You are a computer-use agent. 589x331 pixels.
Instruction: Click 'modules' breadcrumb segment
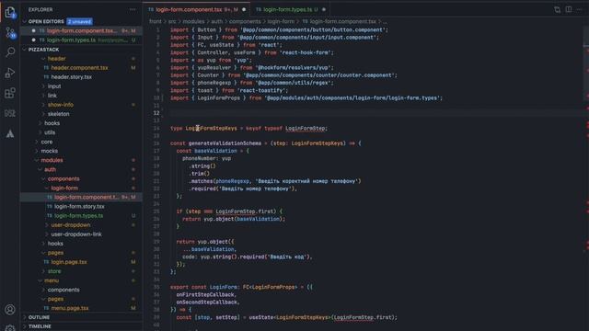click(193, 22)
